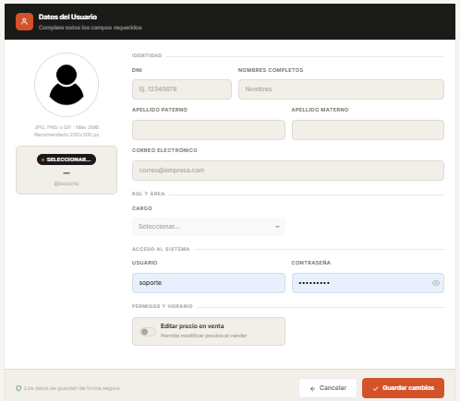Select the Apellido Materno field
This screenshot has width=460, height=401.
368,130
